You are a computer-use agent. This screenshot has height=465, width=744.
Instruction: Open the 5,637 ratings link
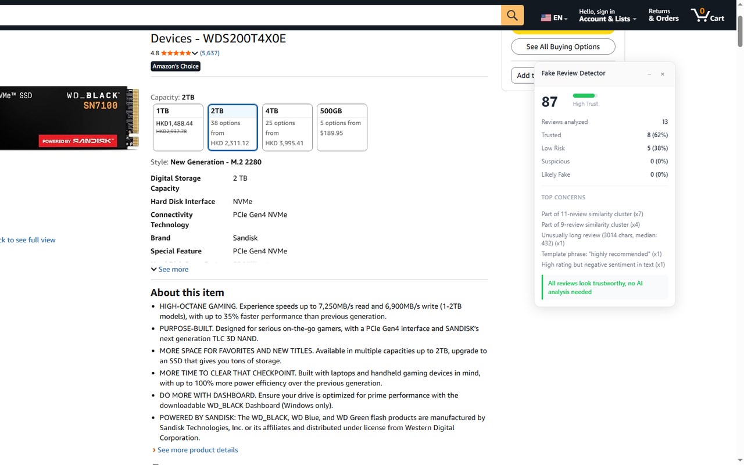click(210, 53)
